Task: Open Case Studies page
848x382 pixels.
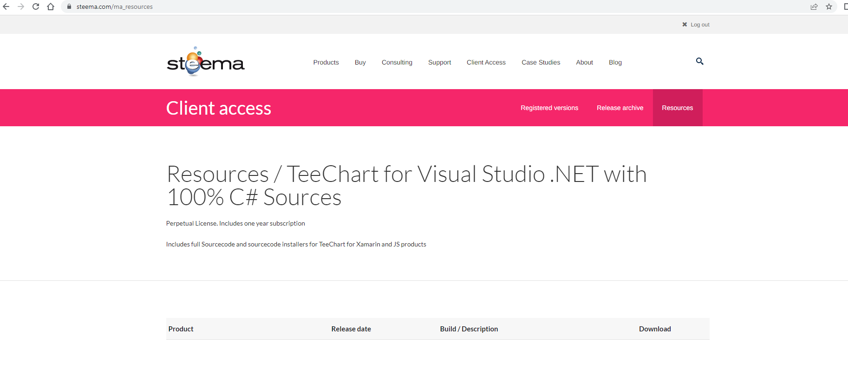Action: (541, 62)
